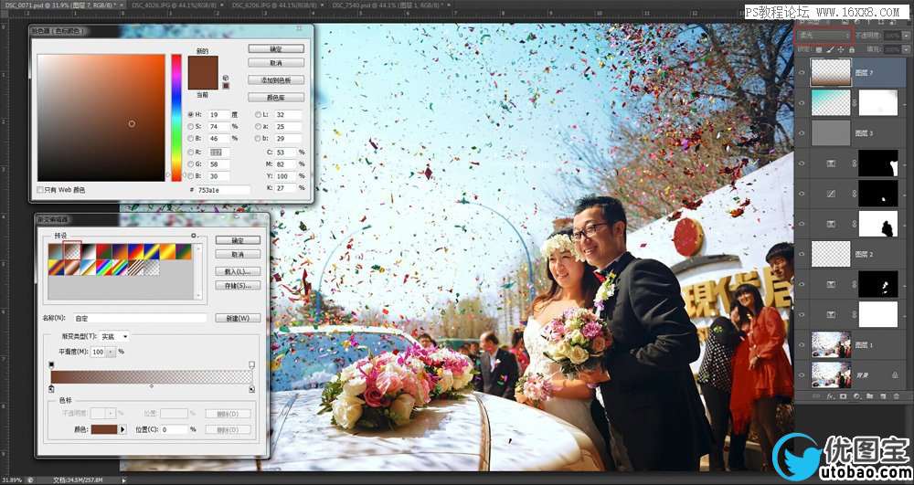Click the new group folder icon
The width and height of the screenshot is (914, 485).
click(870, 395)
